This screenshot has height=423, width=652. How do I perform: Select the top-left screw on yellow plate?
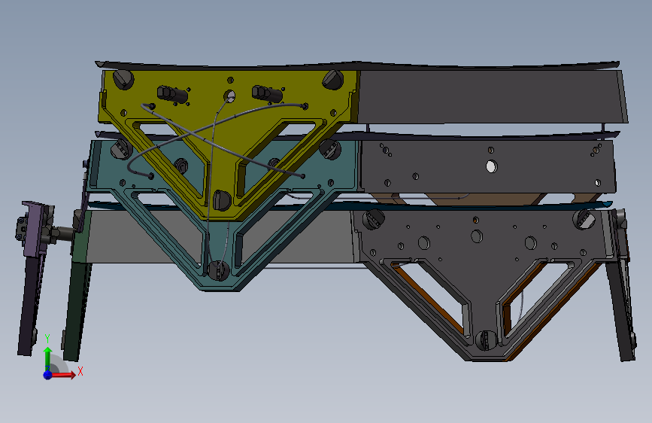click(123, 79)
